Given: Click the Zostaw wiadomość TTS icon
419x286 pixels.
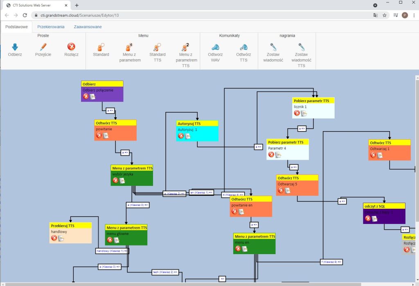Looking at the screenshot, I should click(301, 47).
